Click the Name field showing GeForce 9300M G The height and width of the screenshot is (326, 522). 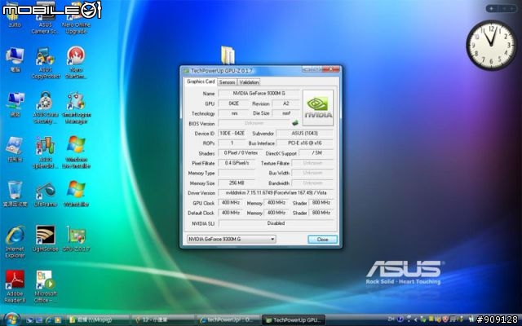(x=259, y=94)
